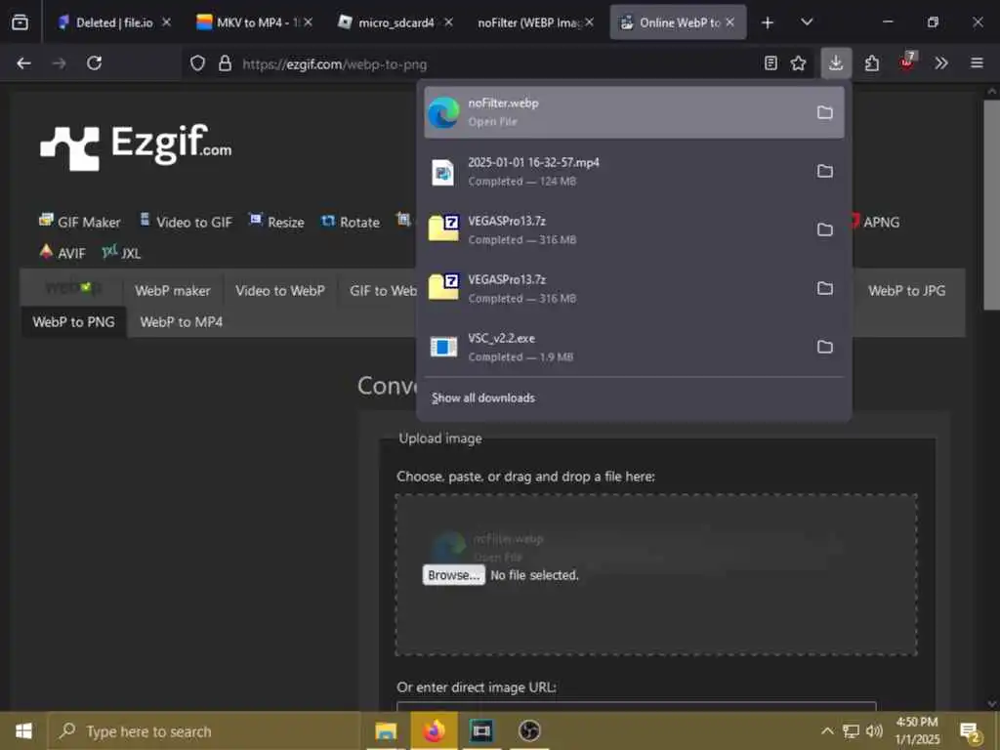The image size is (1000, 750).
Task: Select the Video to WebP tab
Action: coord(280,291)
